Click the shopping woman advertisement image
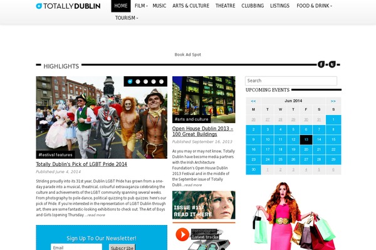Screen dimensions: 376x250 click(x=293, y=216)
